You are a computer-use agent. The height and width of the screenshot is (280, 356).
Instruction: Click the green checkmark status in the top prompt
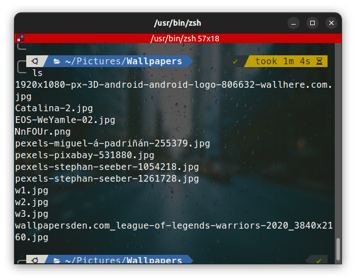pos(235,61)
